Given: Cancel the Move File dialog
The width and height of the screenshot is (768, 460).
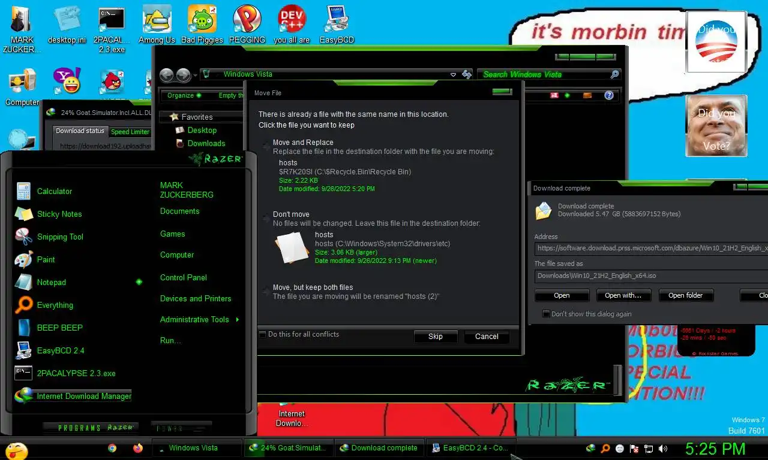Looking at the screenshot, I should click(487, 337).
